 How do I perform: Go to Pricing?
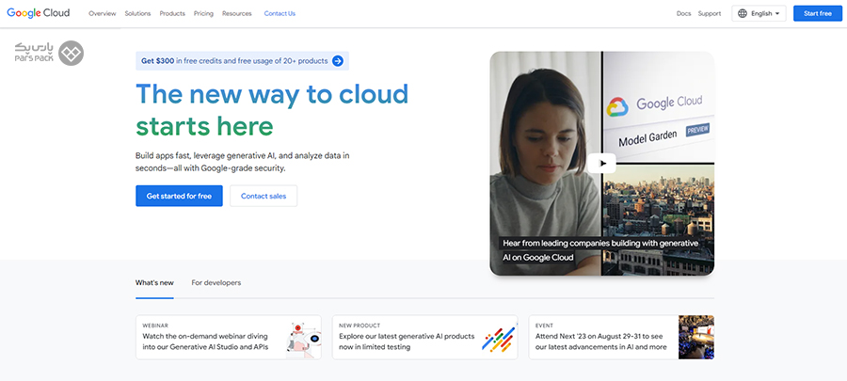[203, 13]
